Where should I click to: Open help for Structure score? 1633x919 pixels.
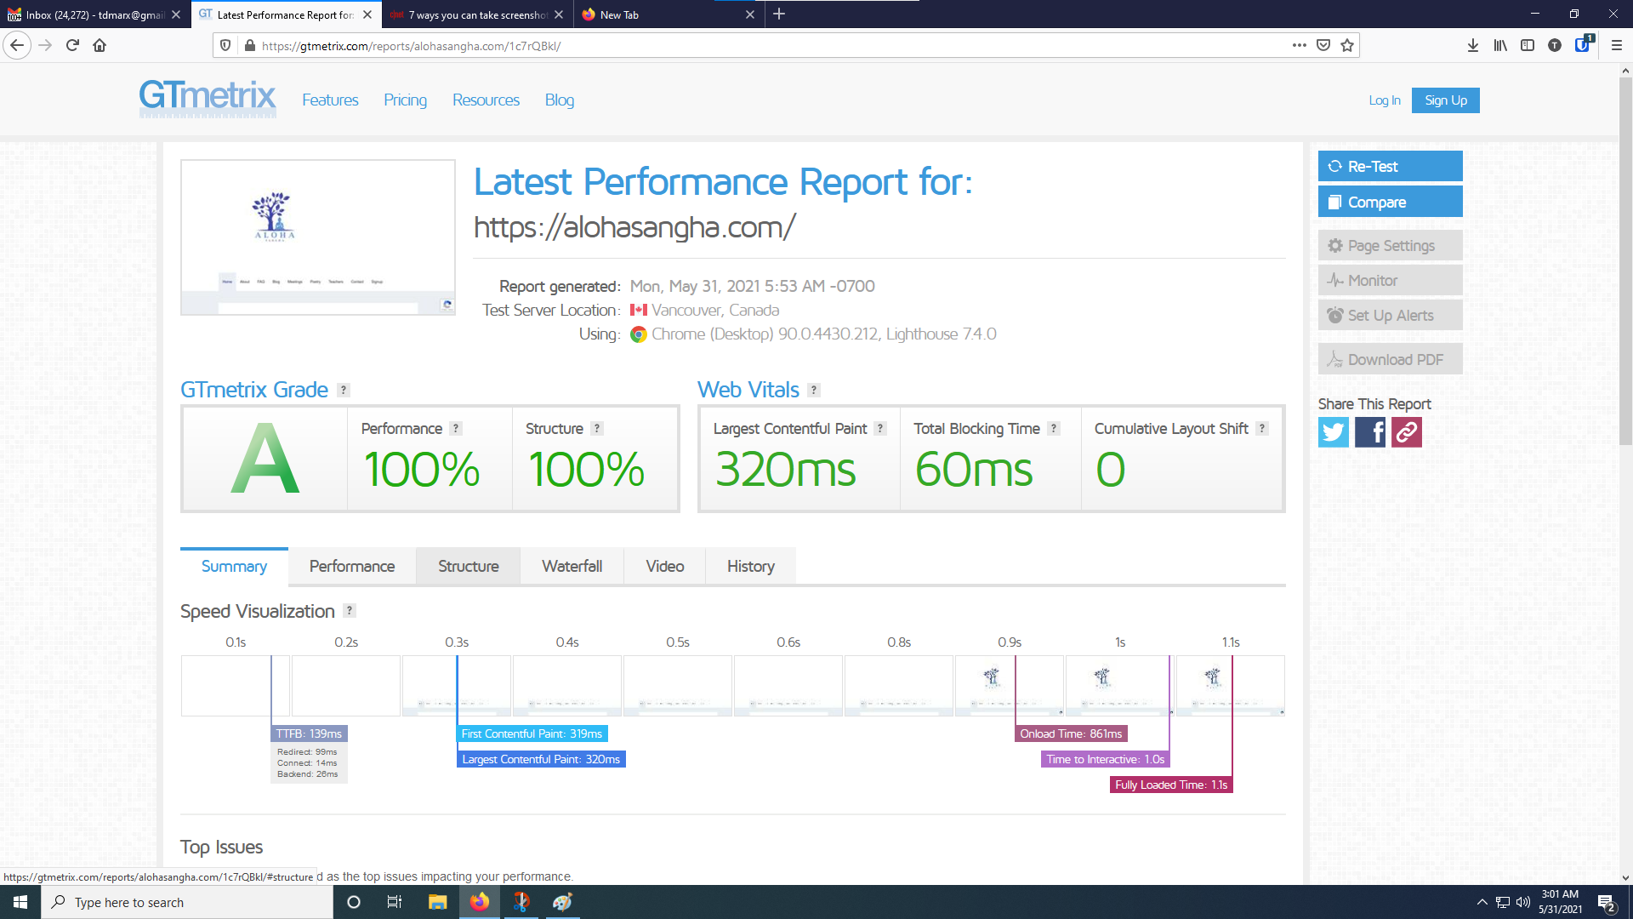pyautogui.click(x=597, y=428)
